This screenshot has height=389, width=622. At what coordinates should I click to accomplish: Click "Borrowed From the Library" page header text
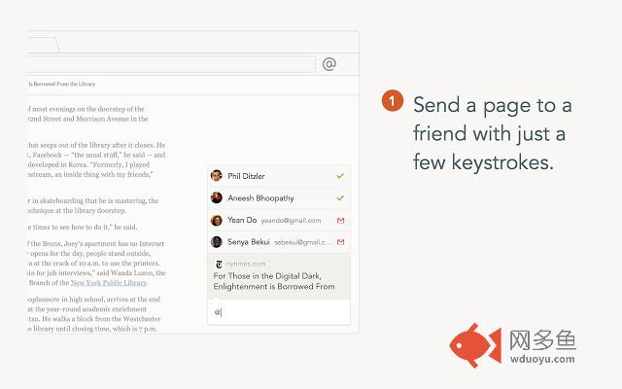point(62,85)
